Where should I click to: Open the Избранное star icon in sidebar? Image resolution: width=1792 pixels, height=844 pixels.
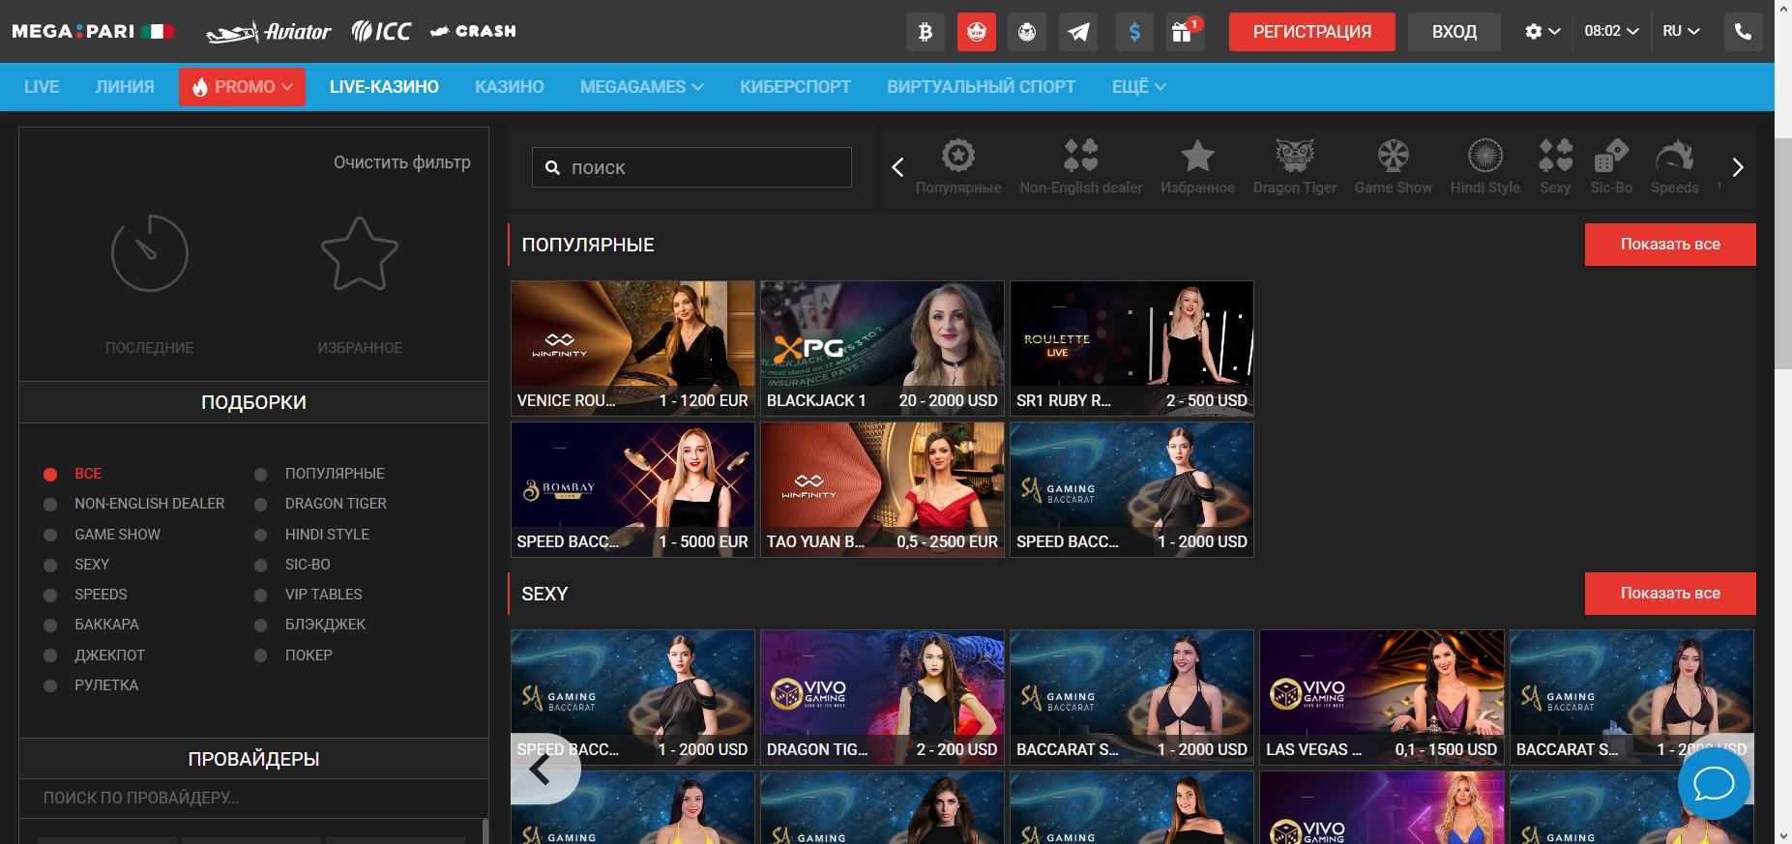point(360,254)
